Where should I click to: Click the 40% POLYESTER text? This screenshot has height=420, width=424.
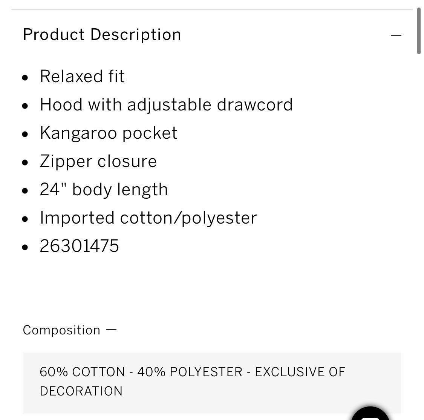pyautogui.click(x=190, y=372)
